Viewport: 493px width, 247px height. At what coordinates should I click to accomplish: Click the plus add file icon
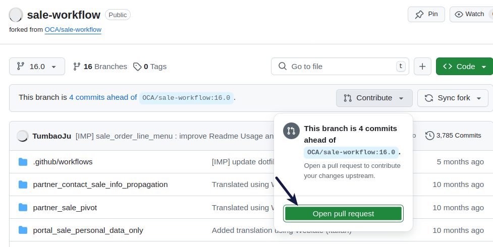[x=422, y=67]
